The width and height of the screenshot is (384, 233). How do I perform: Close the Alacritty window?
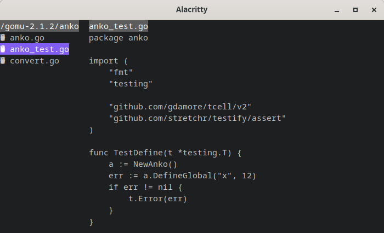tap(374, 10)
